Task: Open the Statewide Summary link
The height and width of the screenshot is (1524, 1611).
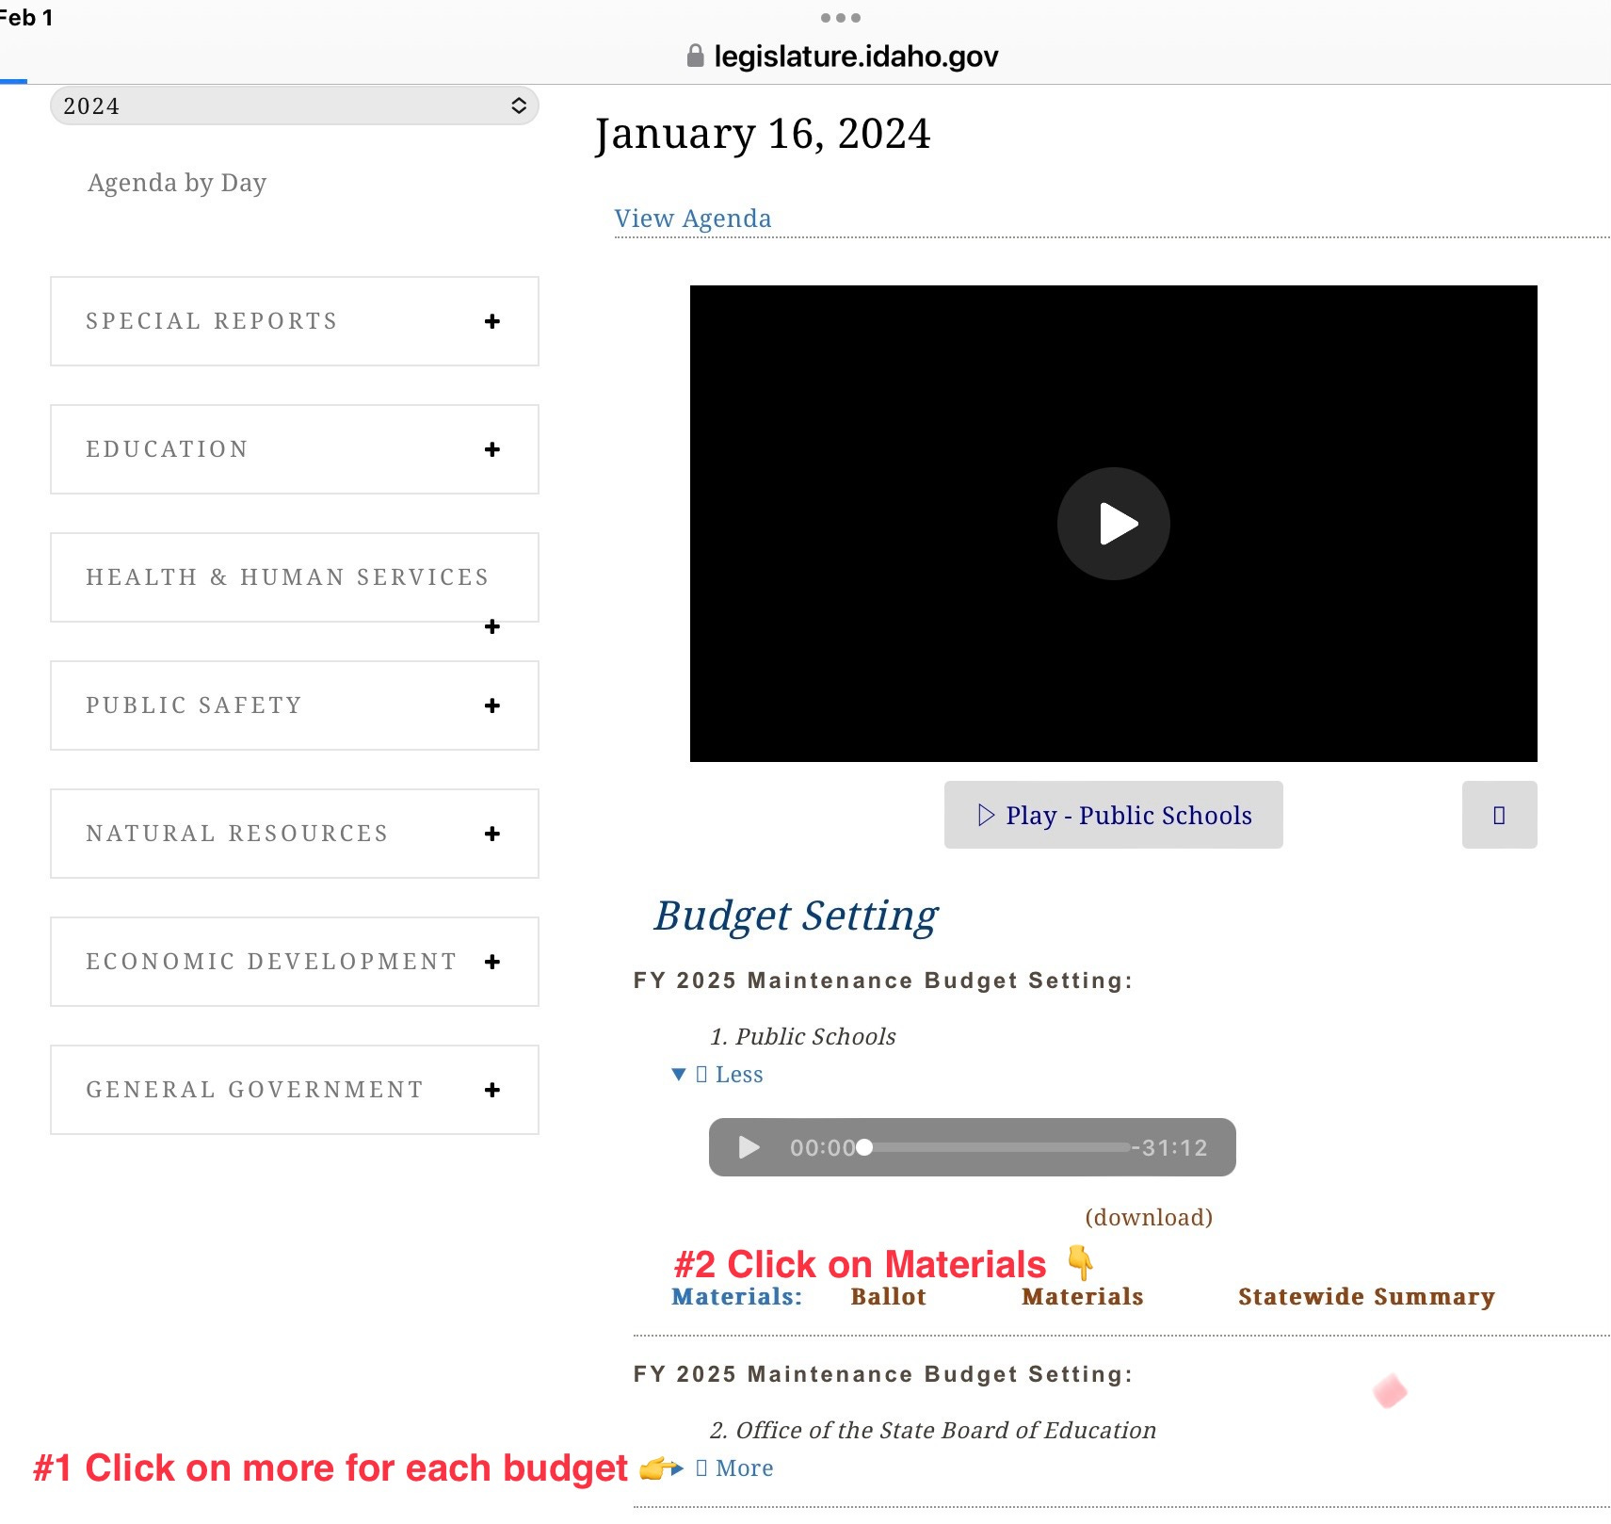Action: tap(1366, 1297)
